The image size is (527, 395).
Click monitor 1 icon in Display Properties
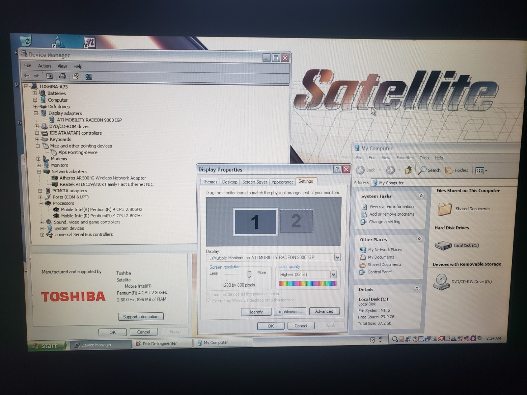click(255, 222)
